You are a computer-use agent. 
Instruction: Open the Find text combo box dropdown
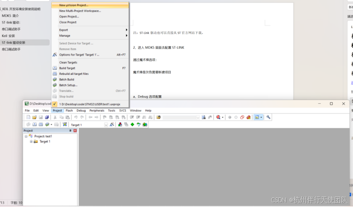click(x=198, y=117)
